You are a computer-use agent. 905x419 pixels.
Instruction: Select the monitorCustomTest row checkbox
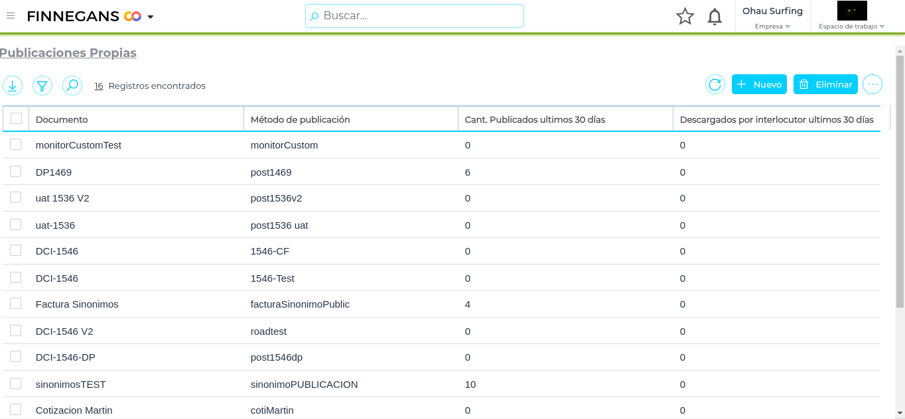[x=16, y=145]
